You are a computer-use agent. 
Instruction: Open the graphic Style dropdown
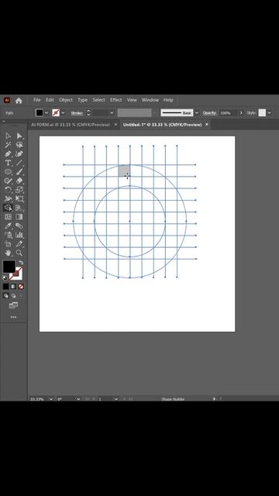[x=269, y=112]
